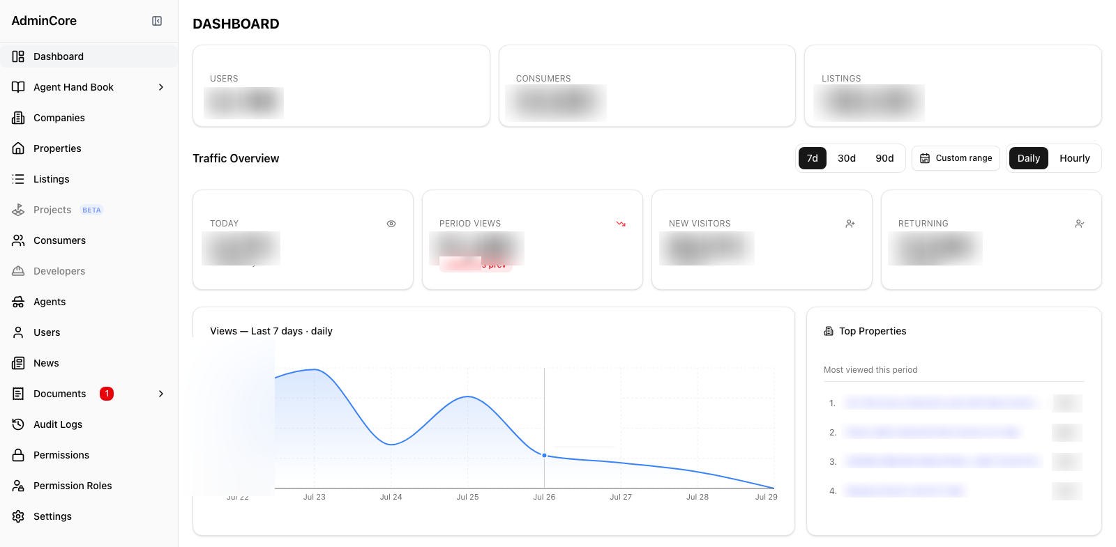Expand the Documents submenu chevron

[161, 394]
